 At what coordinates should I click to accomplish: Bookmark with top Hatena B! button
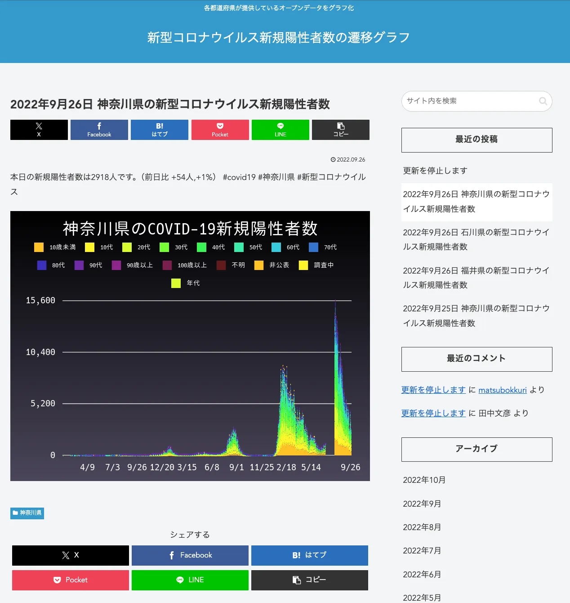160,130
